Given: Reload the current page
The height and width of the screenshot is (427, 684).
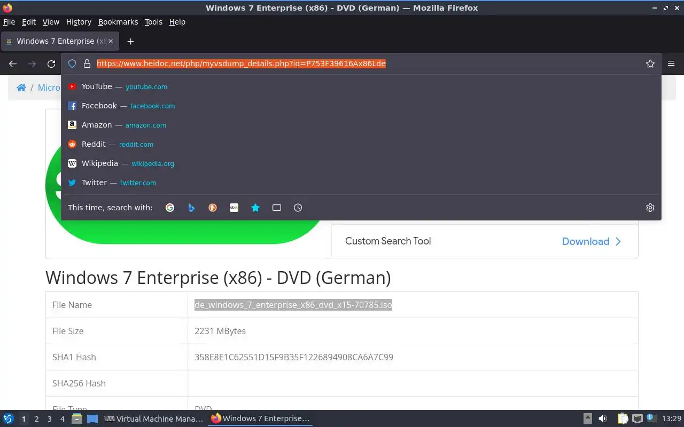Looking at the screenshot, I should [51, 64].
